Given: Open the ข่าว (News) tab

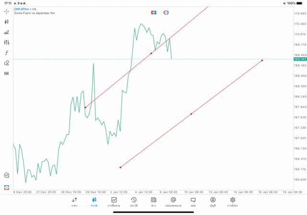Looking at the screenshot, I should tap(153, 202).
